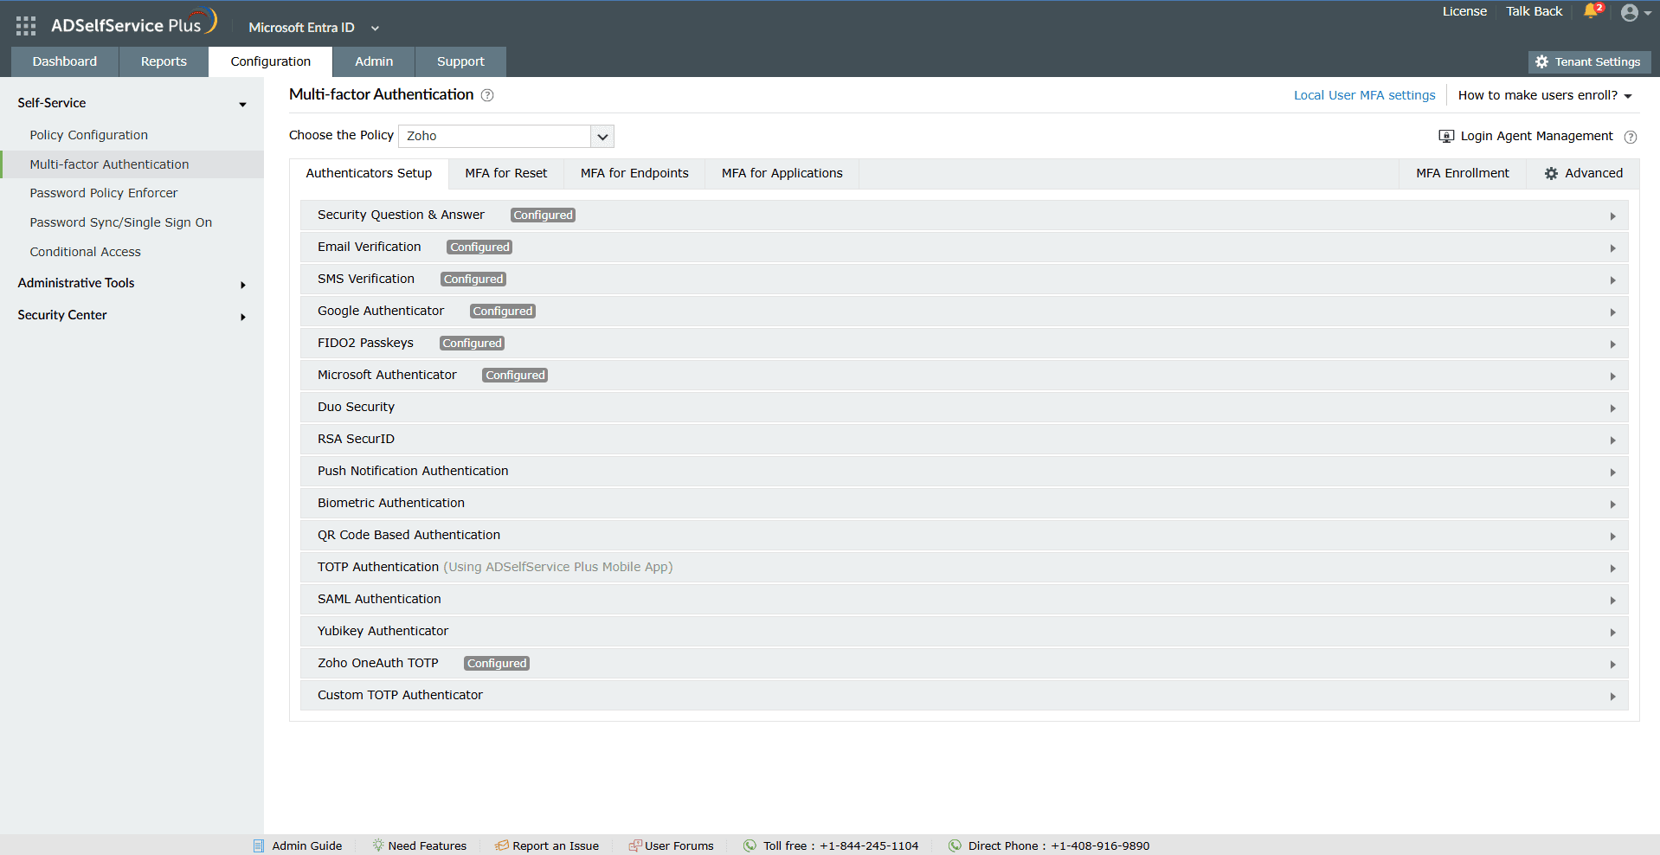Click the Direct Phone icon

click(x=955, y=845)
